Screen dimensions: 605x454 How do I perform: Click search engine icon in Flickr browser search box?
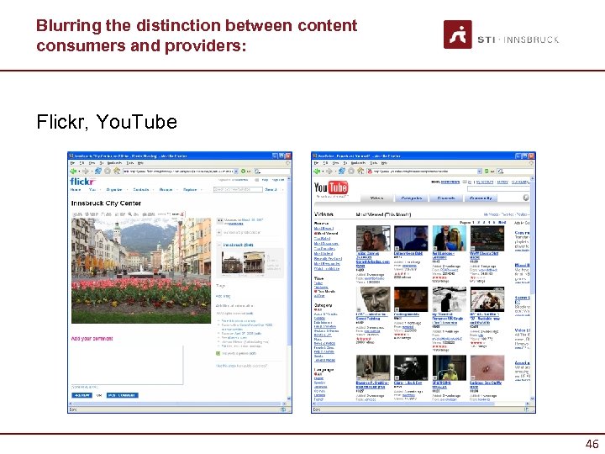pos(257,171)
